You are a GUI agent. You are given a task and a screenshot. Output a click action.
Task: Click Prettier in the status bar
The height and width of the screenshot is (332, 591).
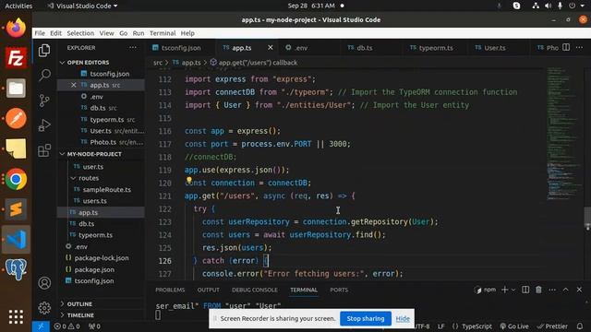(552, 326)
